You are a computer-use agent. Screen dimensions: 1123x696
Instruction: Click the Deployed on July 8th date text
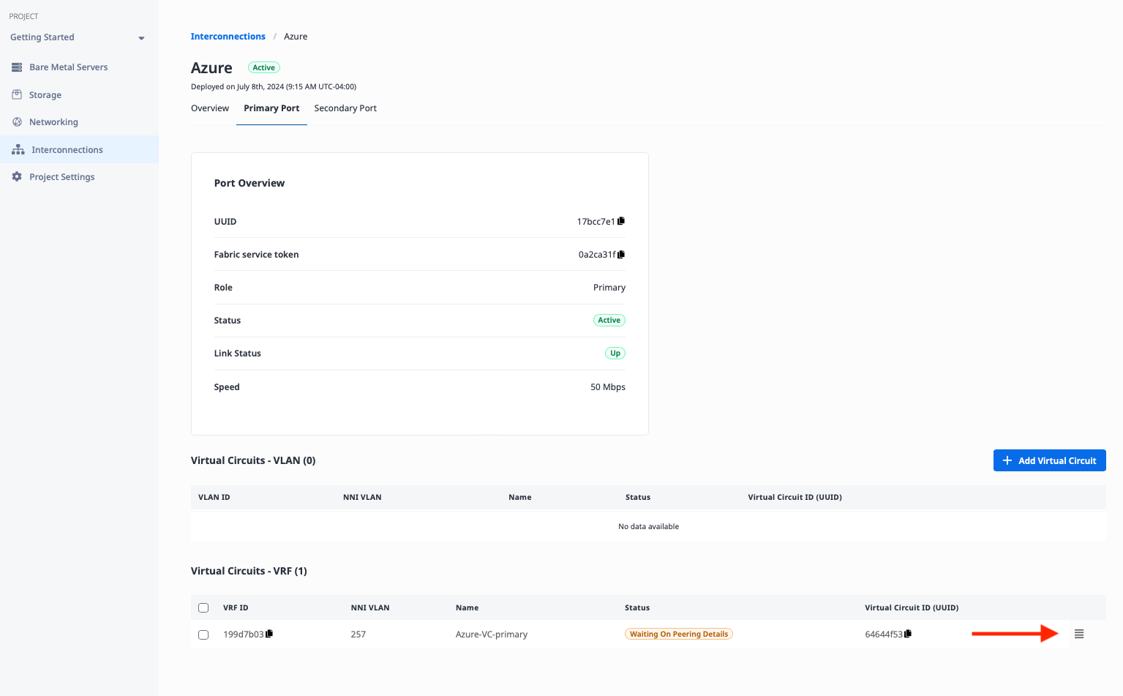pyautogui.click(x=274, y=86)
